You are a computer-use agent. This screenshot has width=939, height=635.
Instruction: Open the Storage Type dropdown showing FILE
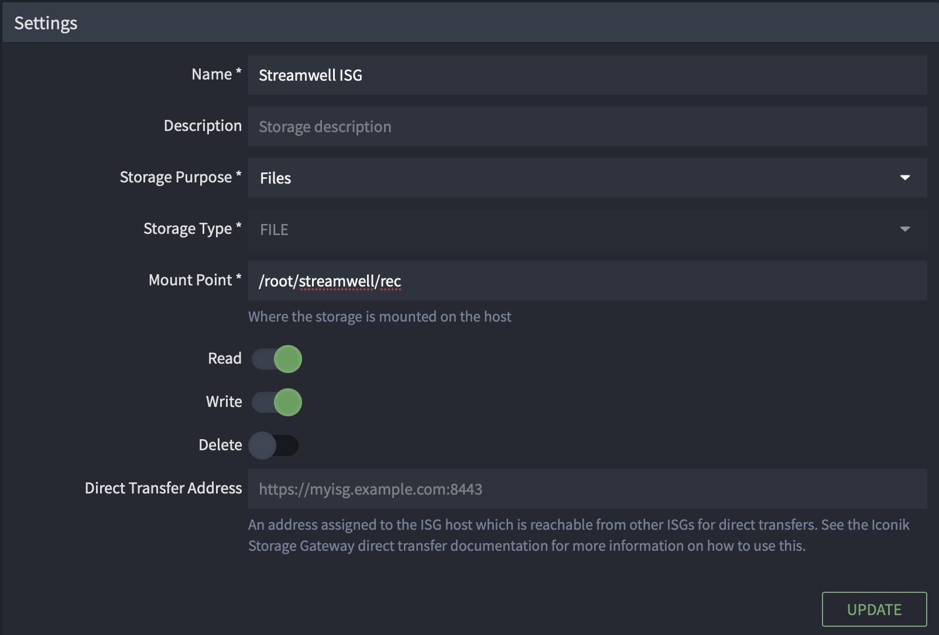click(574, 229)
